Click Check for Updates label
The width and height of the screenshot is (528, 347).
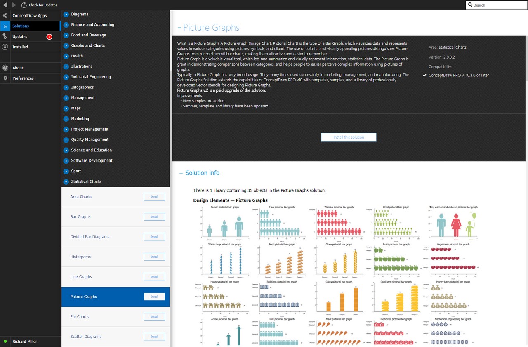point(43,5)
